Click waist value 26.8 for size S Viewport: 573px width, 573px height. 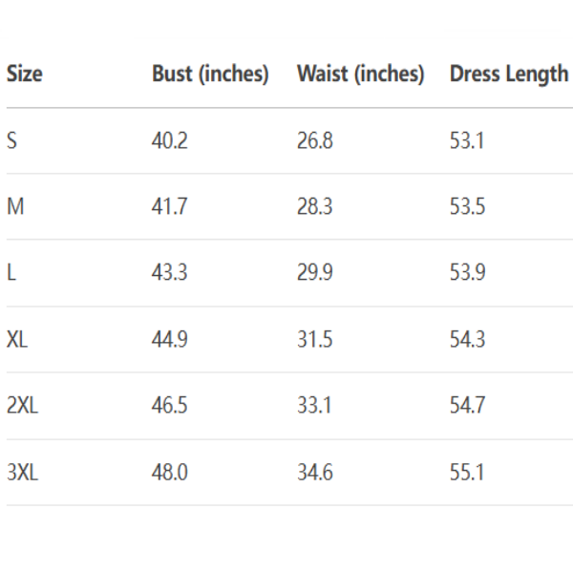point(314,141)
